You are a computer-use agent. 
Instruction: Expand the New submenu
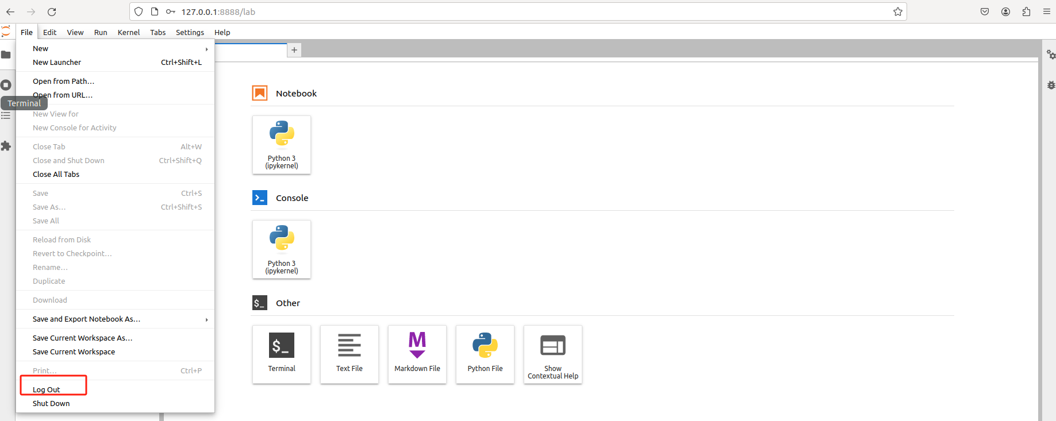115,49
